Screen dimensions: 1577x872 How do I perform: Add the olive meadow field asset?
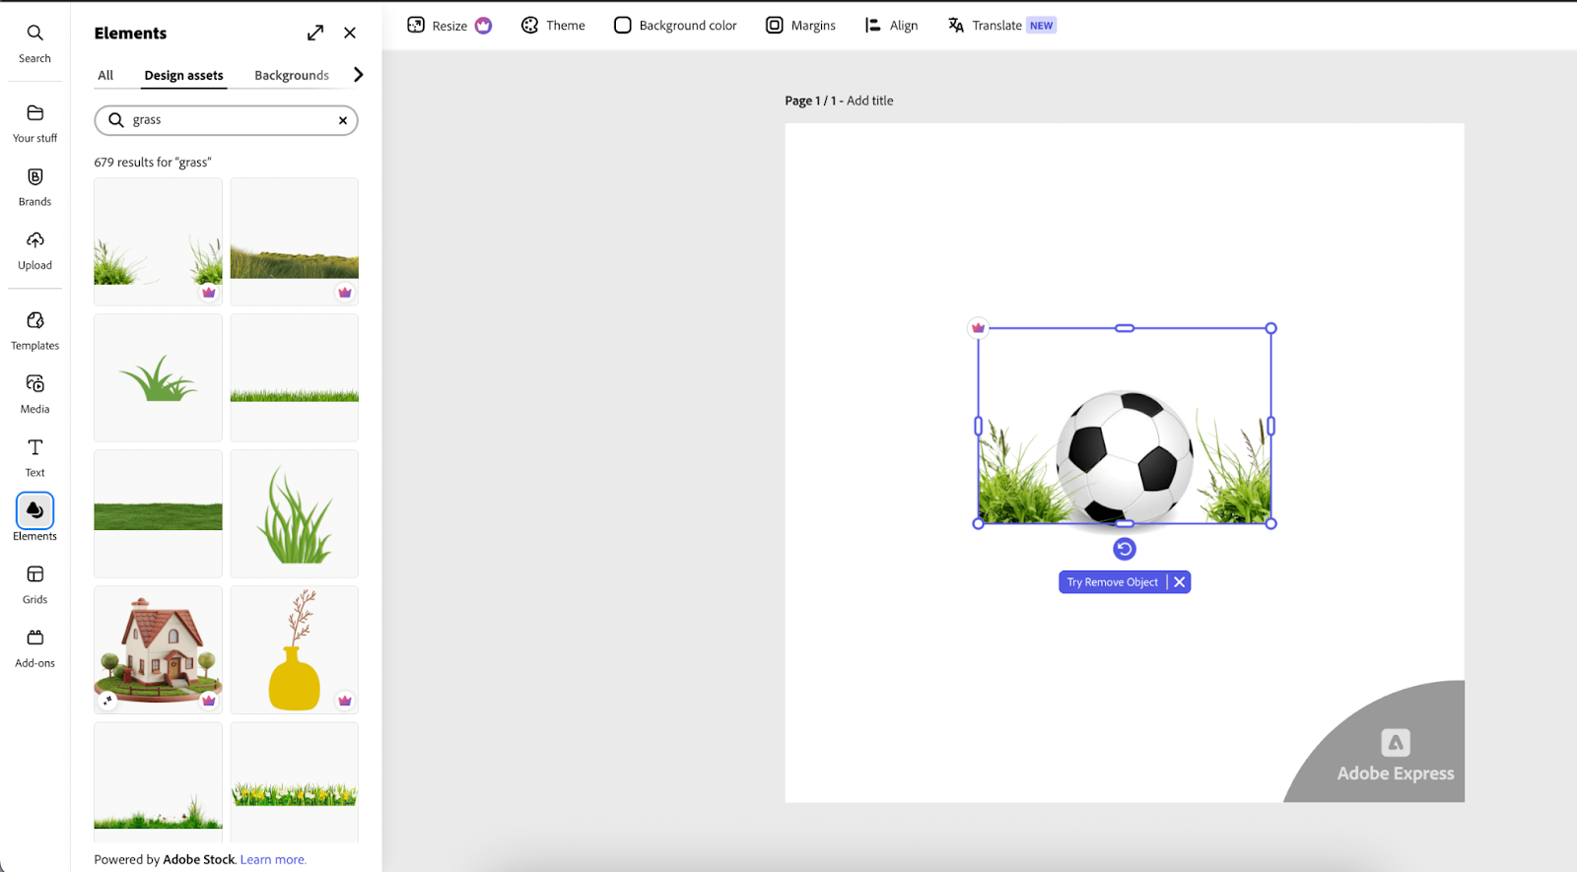coord(295,241)
